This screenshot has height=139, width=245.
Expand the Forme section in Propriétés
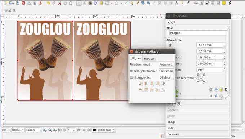pyautogui.click(x=198, y=103)
